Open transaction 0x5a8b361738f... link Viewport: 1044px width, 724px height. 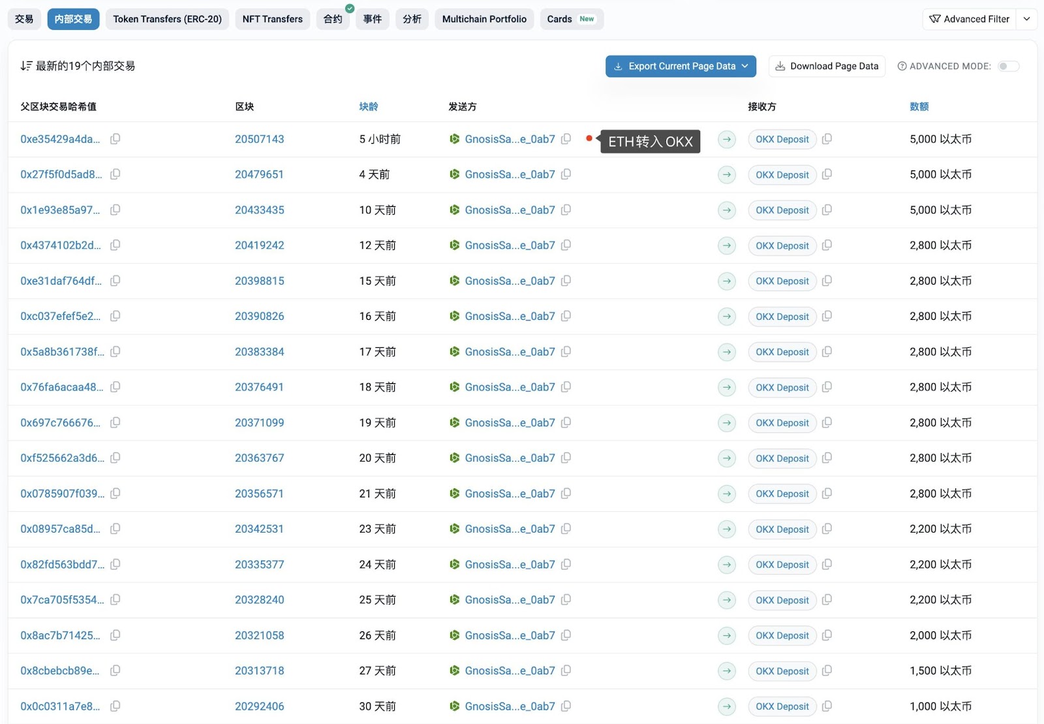62,351
